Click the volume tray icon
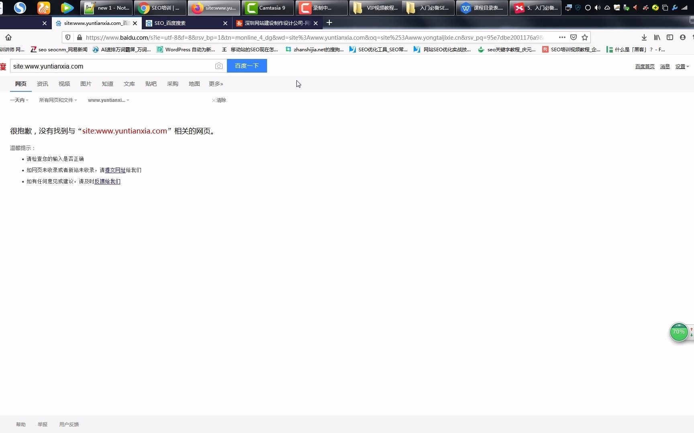The width and height of the screenshot is (694, 433). (x=598, y=8)
